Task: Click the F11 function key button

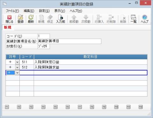Action: point(128,107)
